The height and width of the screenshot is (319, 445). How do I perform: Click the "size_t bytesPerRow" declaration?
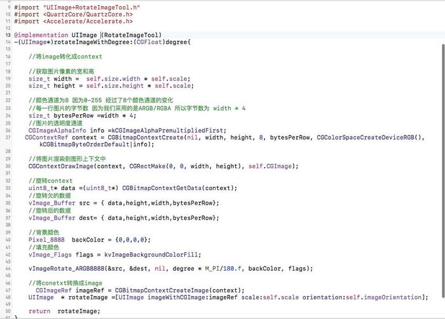click(82, 116)
